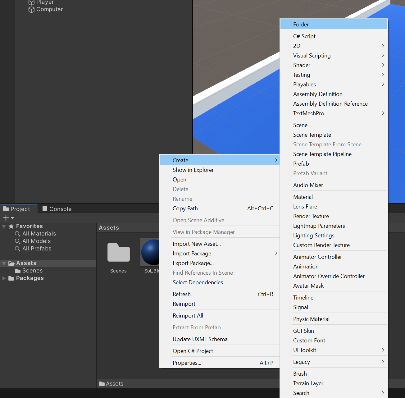Select Copy Path menu entry
The image size is (405, 398).
point(219,208)
